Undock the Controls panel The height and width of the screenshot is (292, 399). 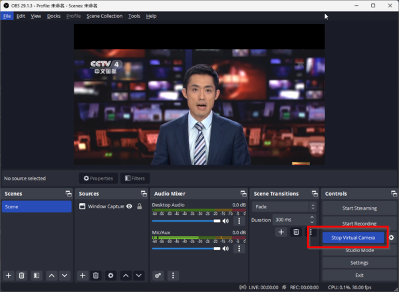pyautogui.click(x=394, y=194)
